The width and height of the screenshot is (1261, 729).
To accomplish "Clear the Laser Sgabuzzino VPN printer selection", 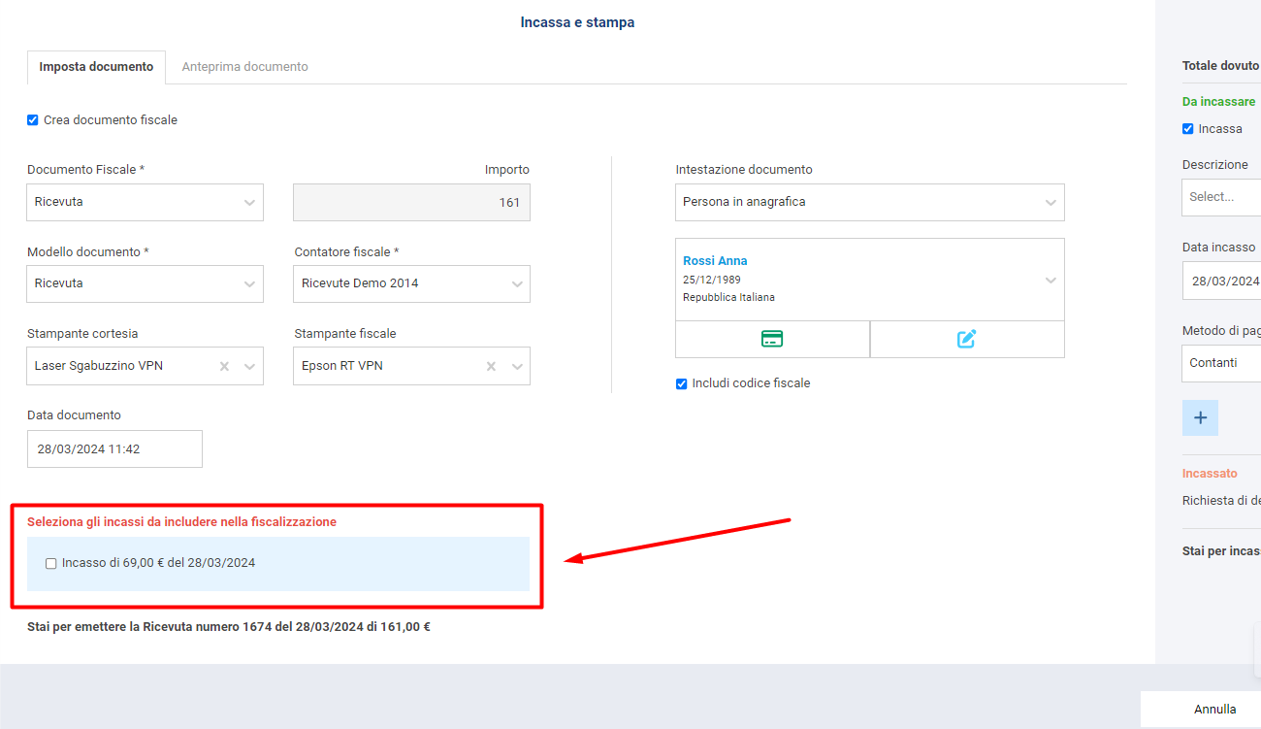I will (224, 366).
